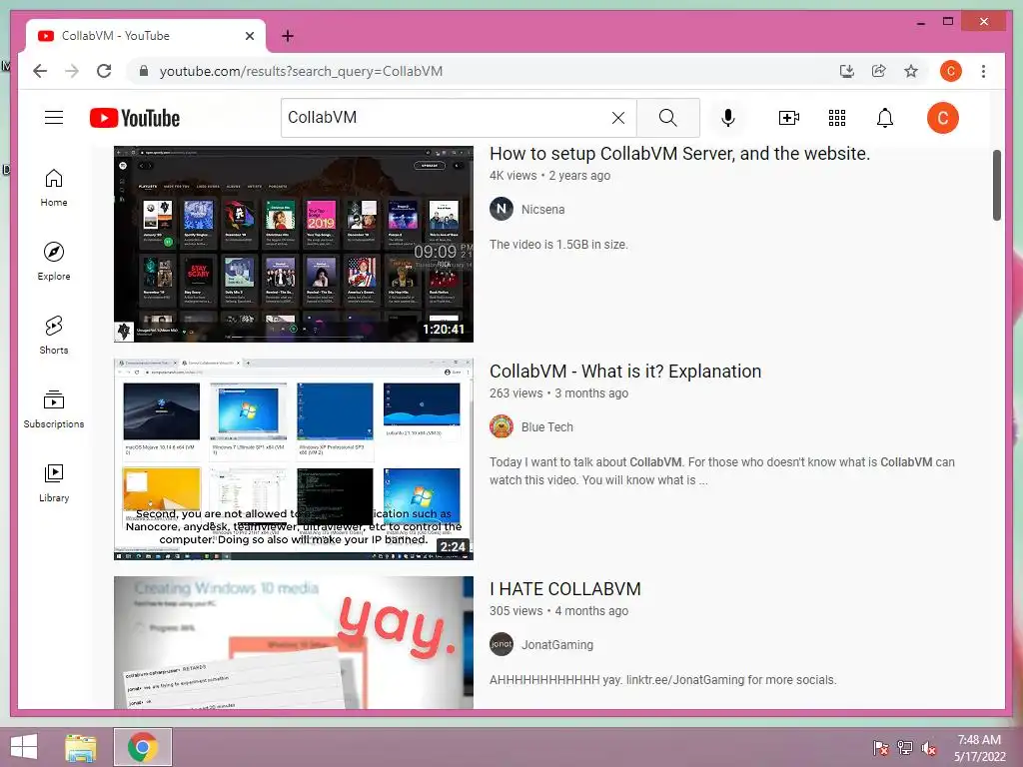
Task: Open the Chrome profile avatar in toolbar
Action: point(951,71)
